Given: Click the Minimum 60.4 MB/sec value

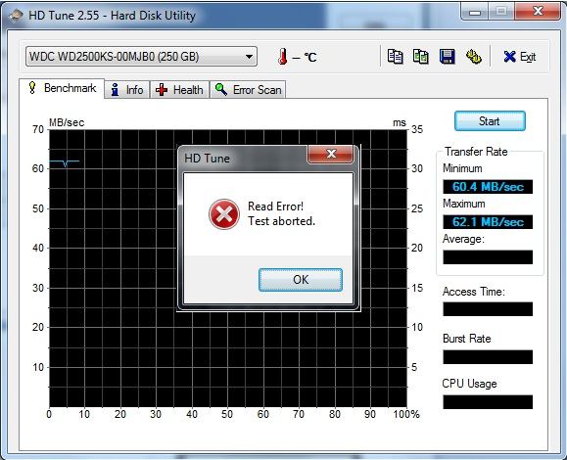Looking at the screenshot, I should 488,187.
